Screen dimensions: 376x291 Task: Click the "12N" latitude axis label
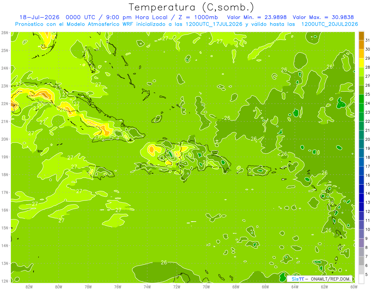[x=5, y=281]
